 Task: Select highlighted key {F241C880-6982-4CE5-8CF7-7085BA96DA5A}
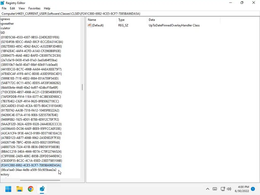(31, 165)
